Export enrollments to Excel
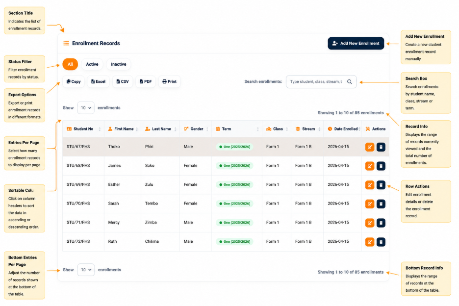This screenshot has width=459, height=306. click(99, 82)
